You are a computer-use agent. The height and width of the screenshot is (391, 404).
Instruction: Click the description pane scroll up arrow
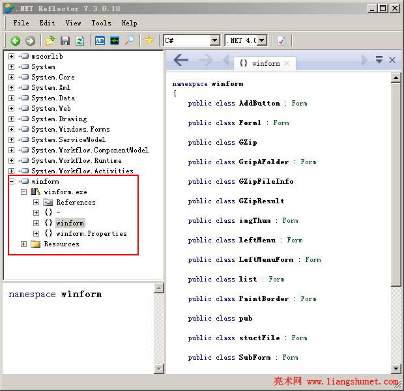click(x=159, y=288)
